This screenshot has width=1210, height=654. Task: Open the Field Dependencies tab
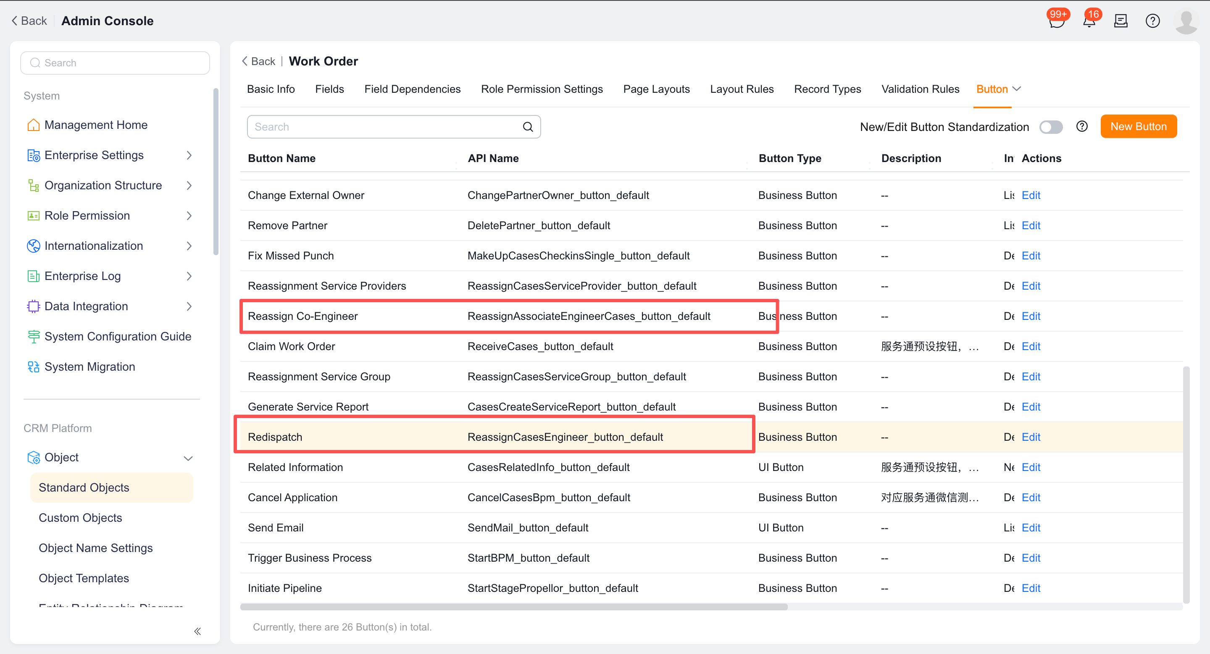coord(413,89)
